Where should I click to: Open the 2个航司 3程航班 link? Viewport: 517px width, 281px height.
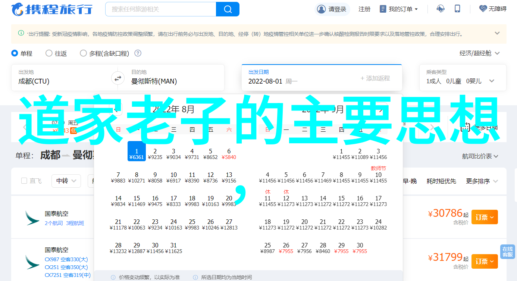pos(65,223)
